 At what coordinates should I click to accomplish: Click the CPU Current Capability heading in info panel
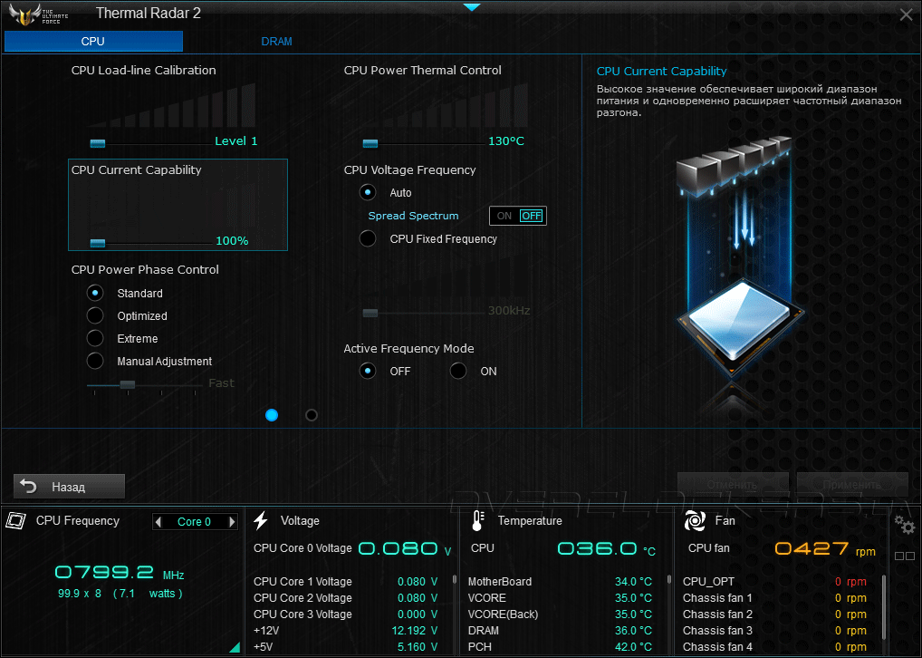coord(661,72)
